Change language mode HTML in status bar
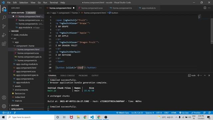This screenshot has height=120, width=213. (x=174, y=113)
